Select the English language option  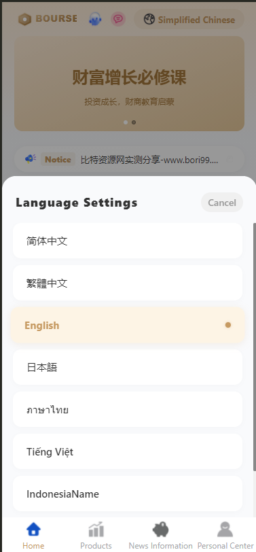pos(128,325)
